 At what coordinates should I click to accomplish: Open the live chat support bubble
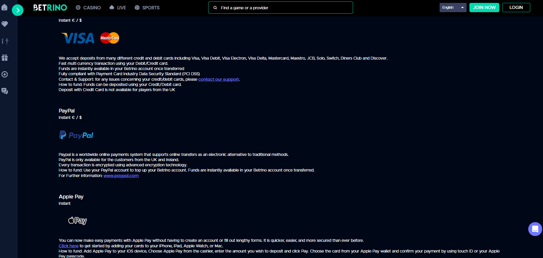(535, 229)
